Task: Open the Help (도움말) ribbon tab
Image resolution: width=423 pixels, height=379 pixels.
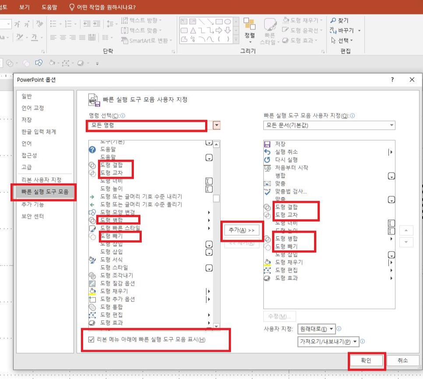Action: tap(49, 7)
